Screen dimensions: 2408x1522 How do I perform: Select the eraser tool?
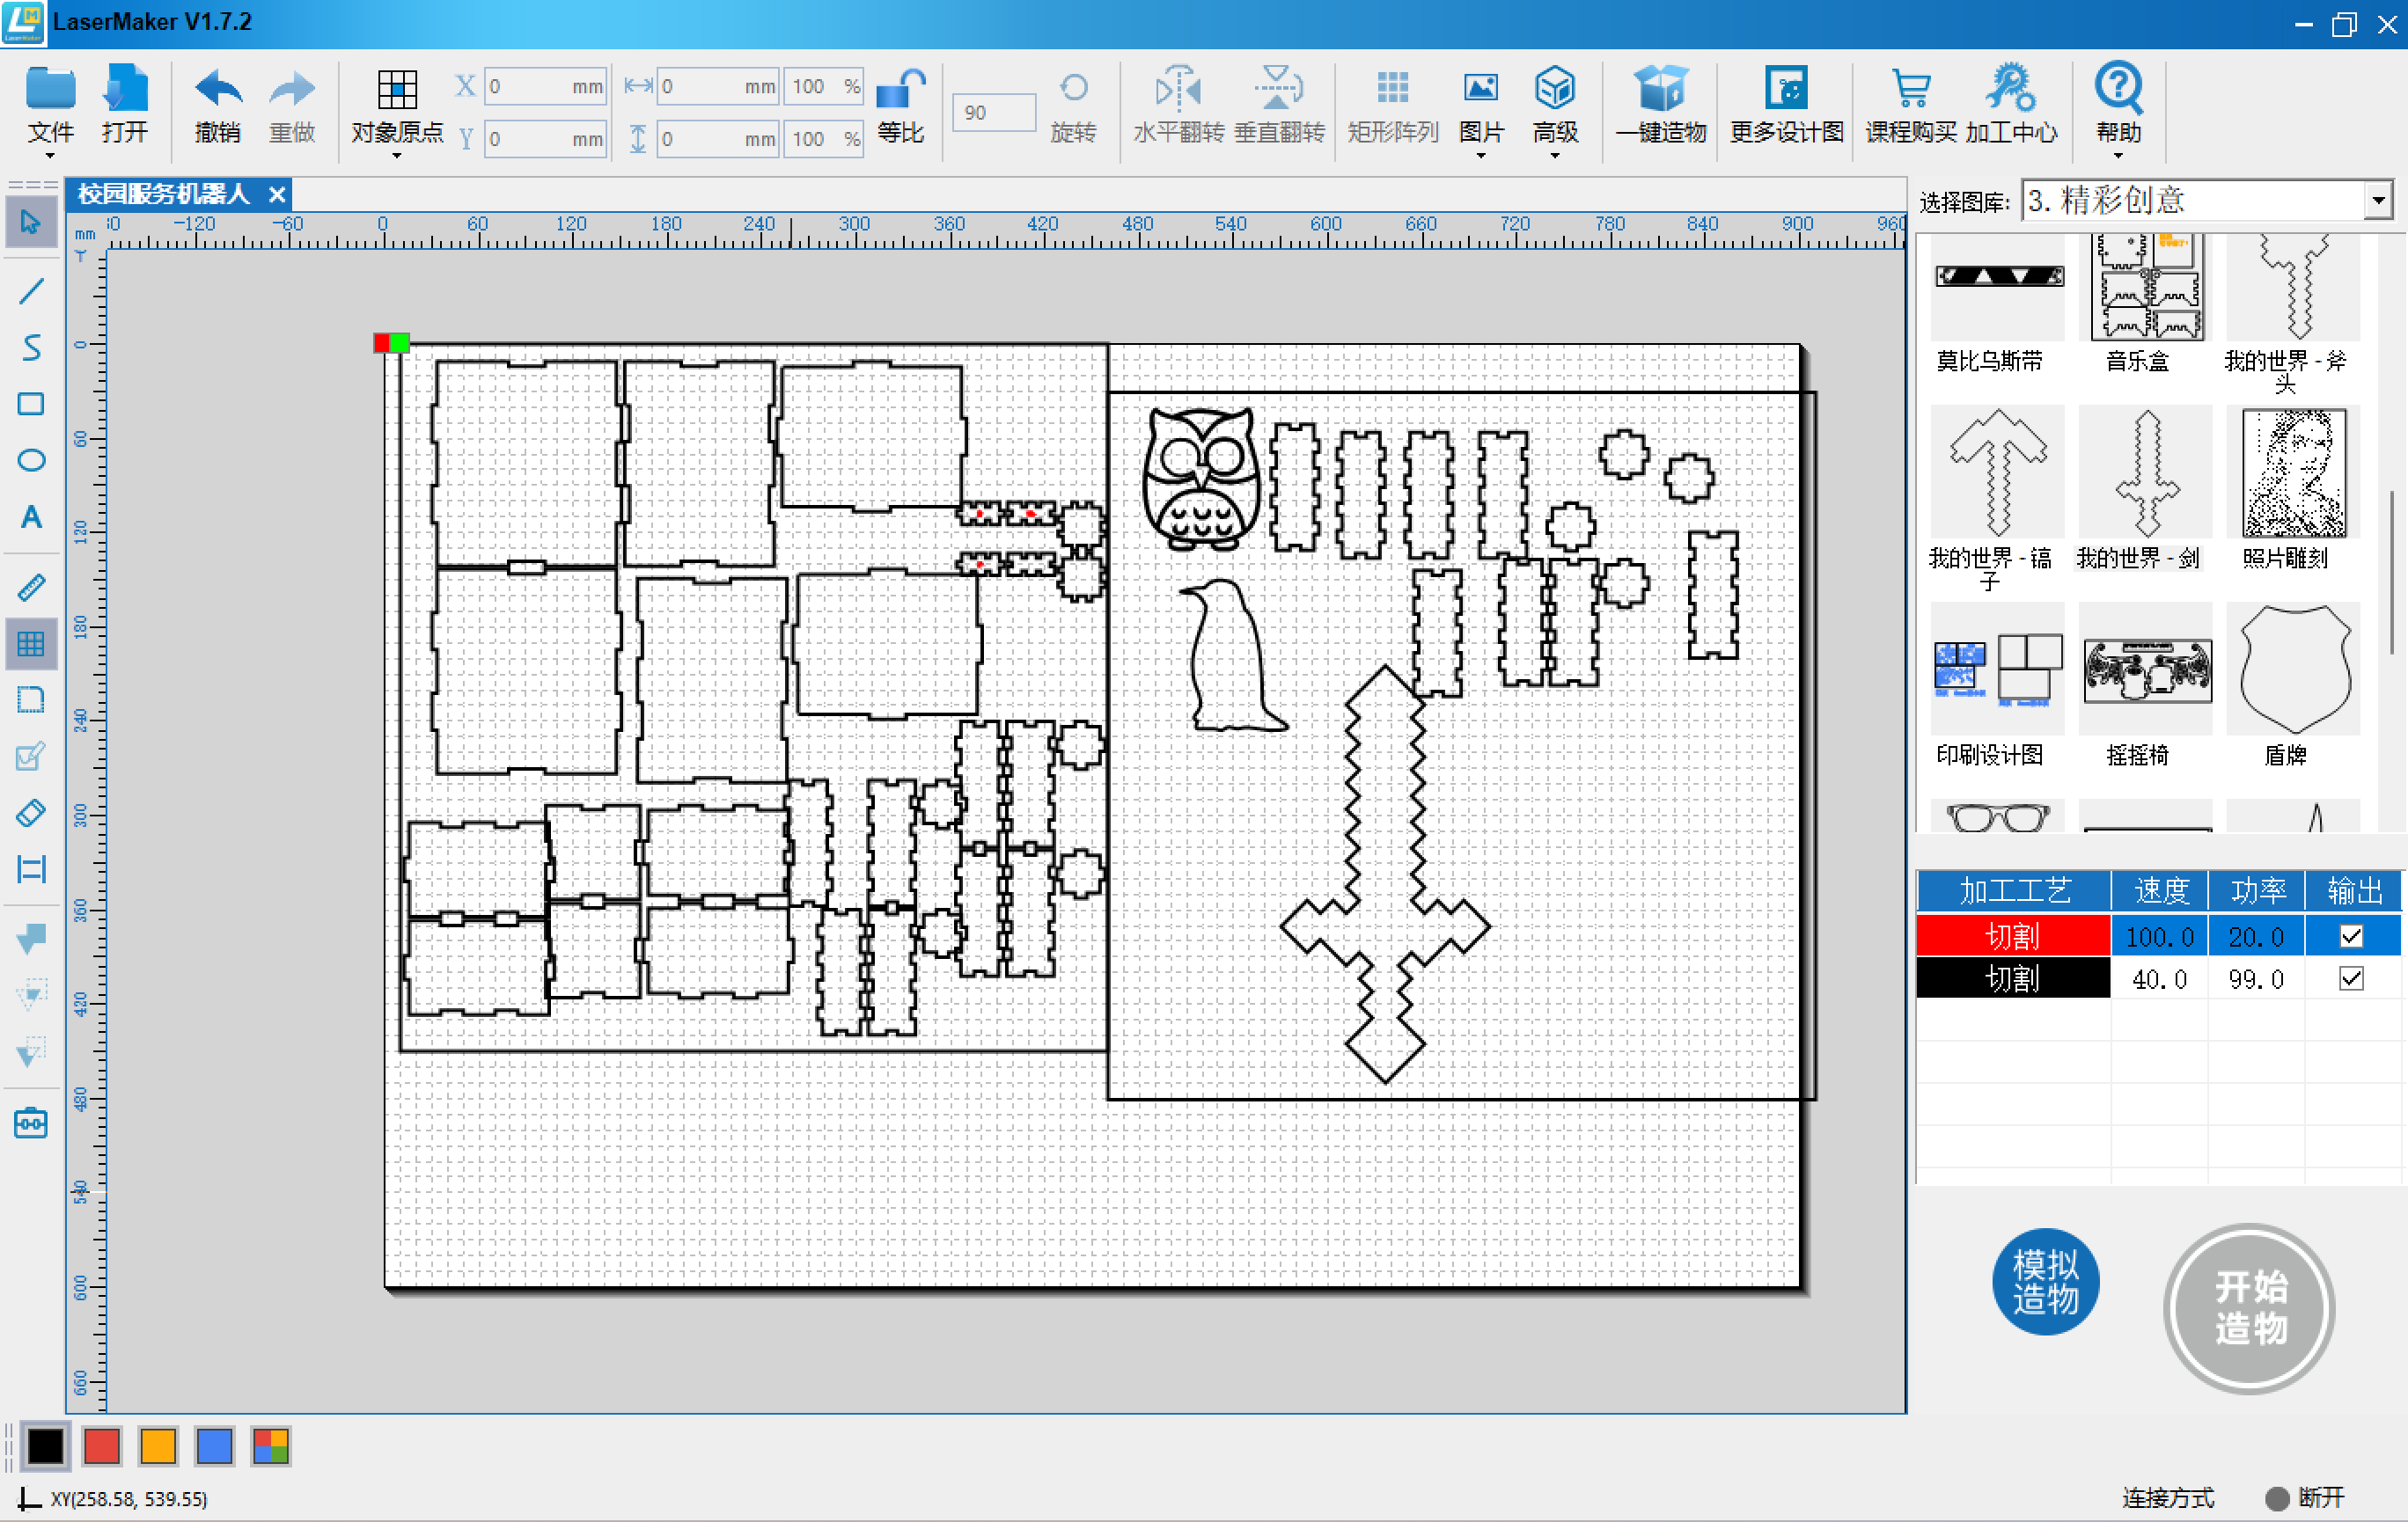(31, 812)
